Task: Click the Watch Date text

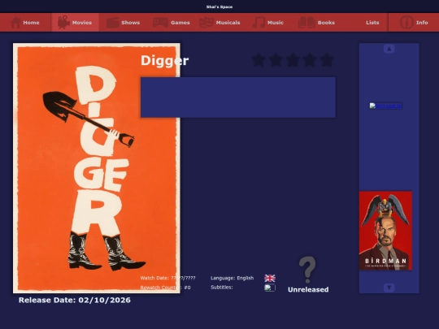Action: (x=168, y=278)
